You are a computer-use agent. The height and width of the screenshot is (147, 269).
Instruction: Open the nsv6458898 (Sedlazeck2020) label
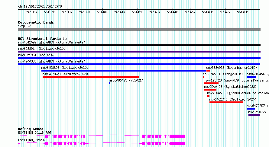[65, 68]
